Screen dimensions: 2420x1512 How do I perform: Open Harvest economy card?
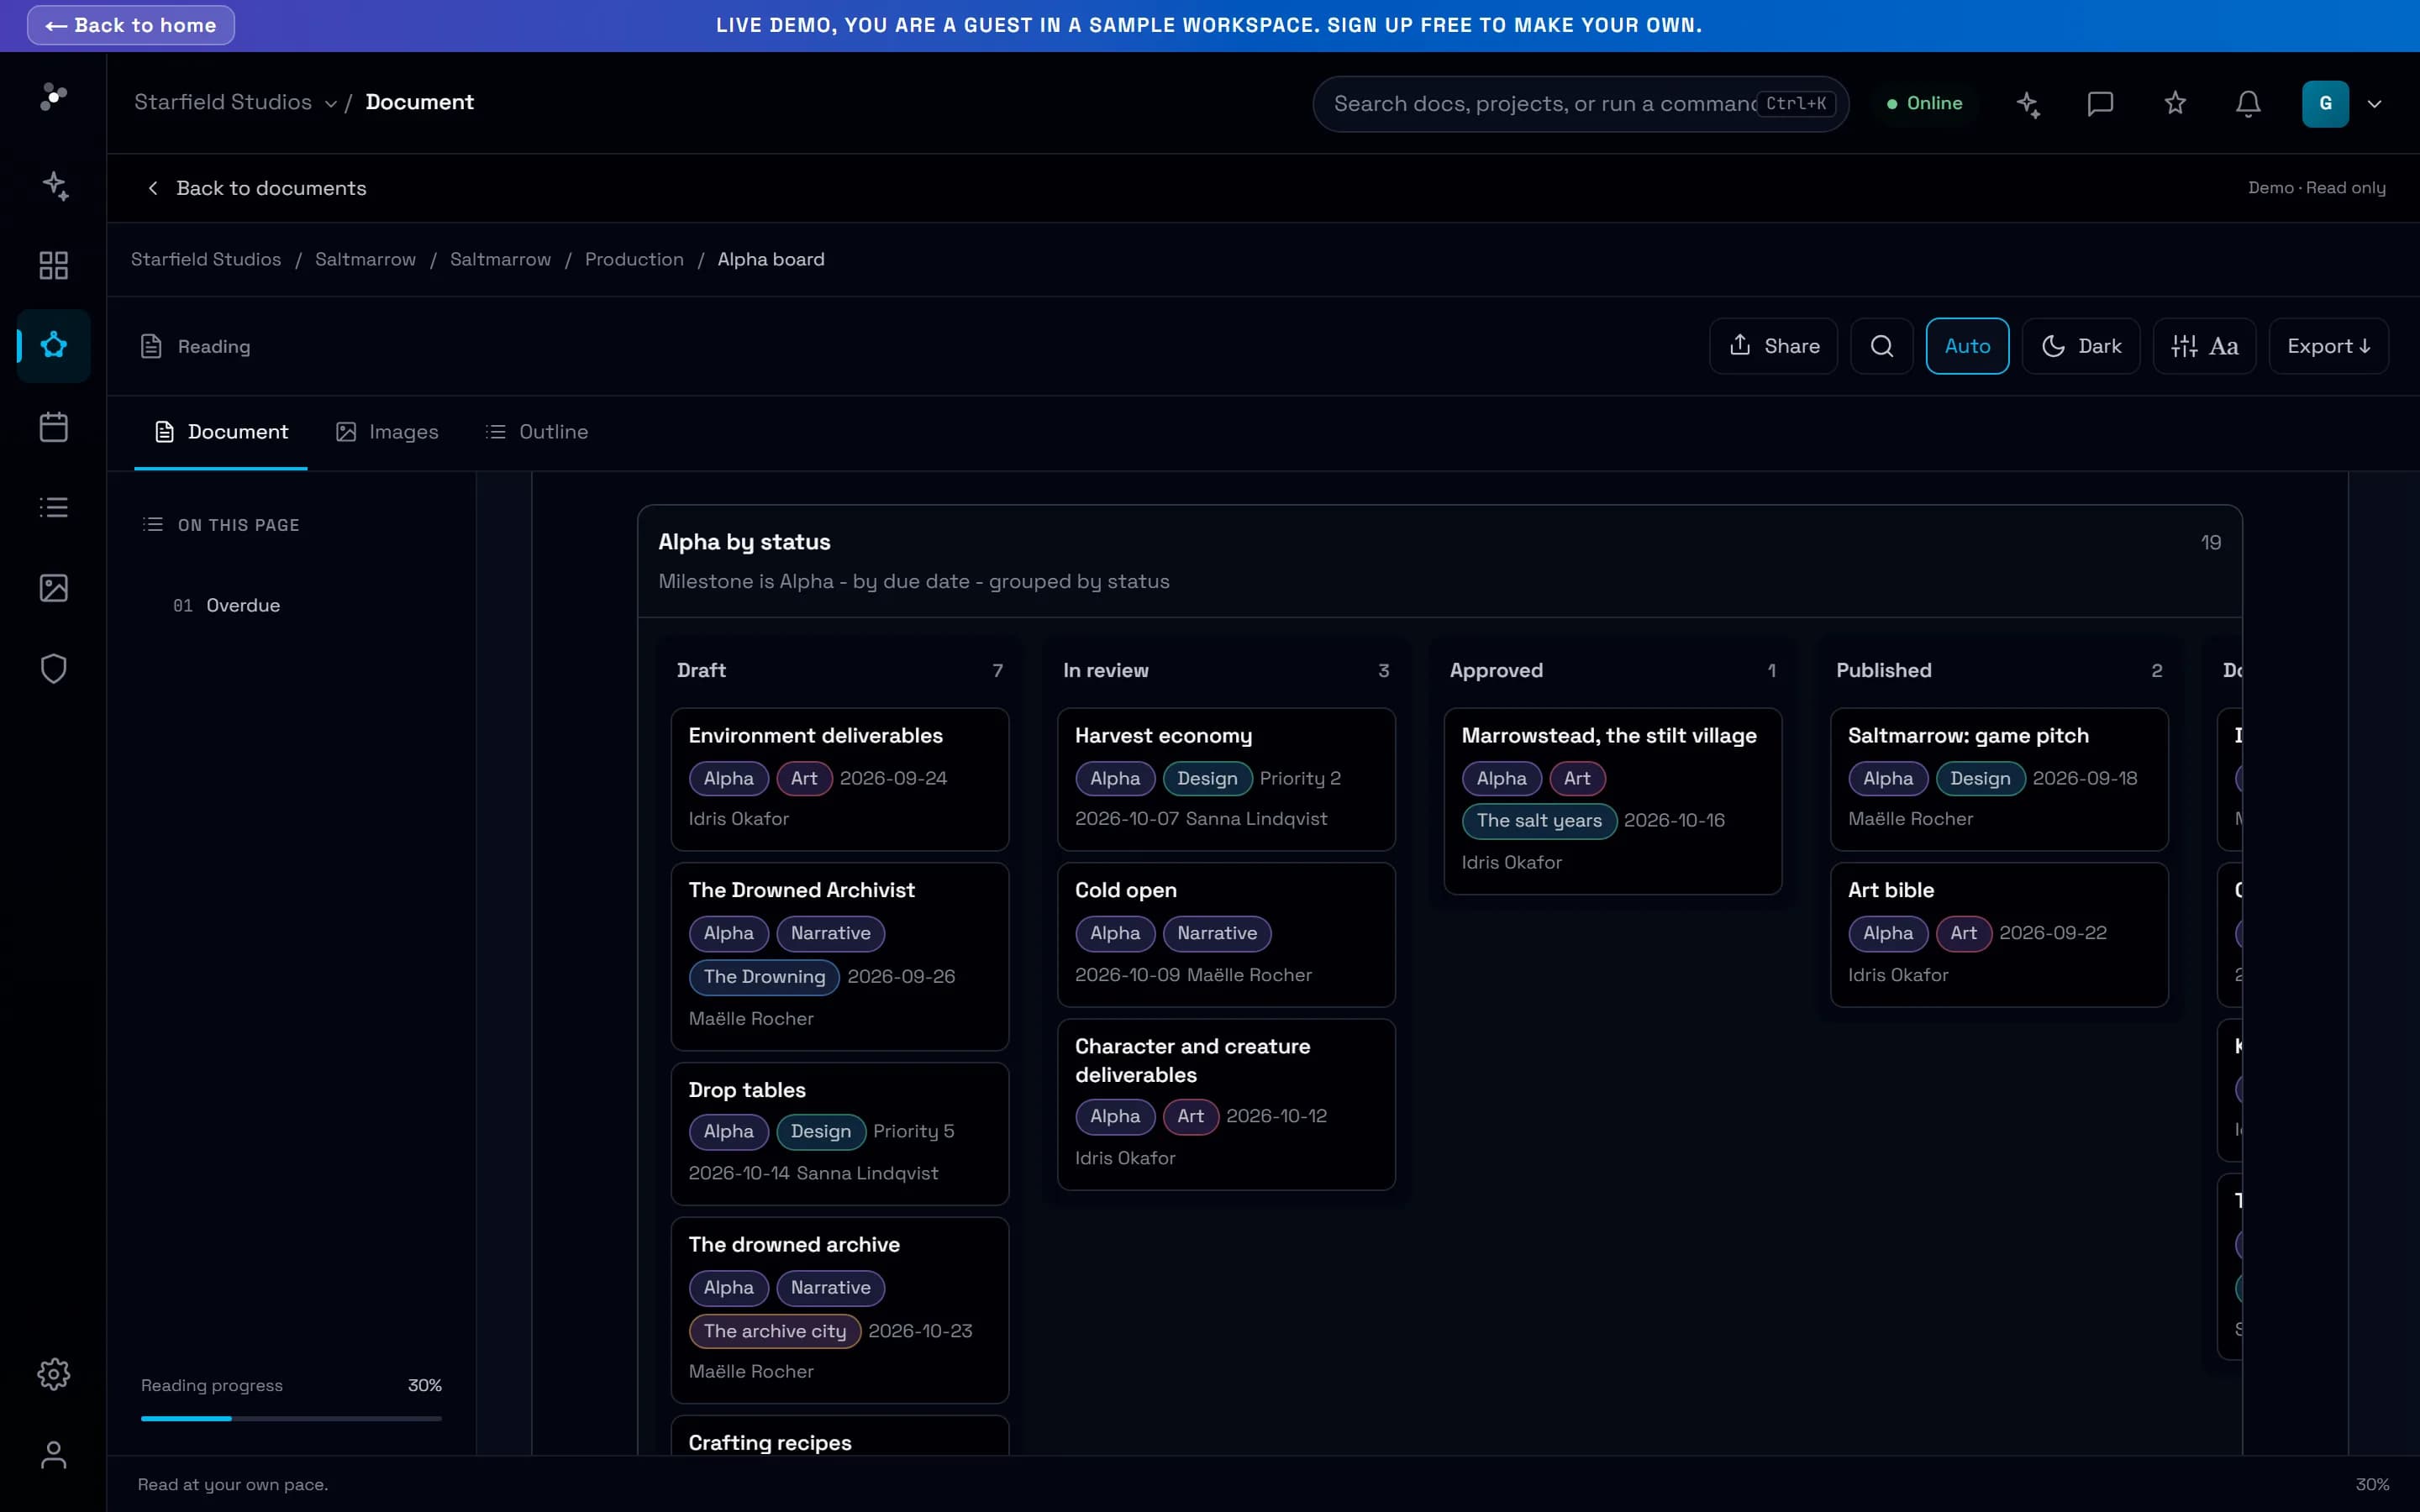click(1226, 779)
